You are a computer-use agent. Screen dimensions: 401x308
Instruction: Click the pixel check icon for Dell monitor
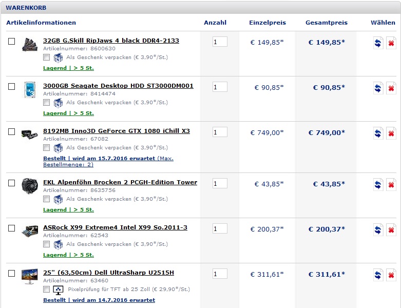point(58,290)
